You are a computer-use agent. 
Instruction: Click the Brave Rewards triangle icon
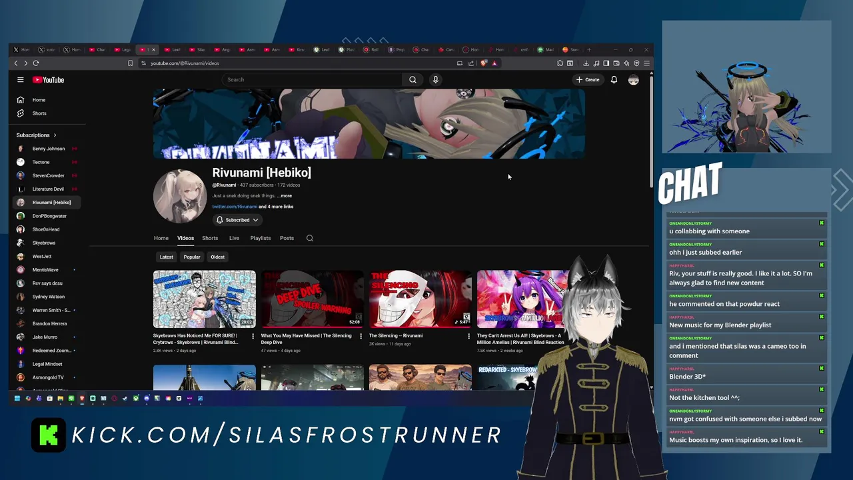pos(494,63)
